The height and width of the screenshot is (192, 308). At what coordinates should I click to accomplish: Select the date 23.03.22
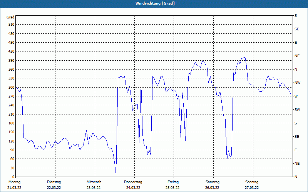[x=94, y=188]
